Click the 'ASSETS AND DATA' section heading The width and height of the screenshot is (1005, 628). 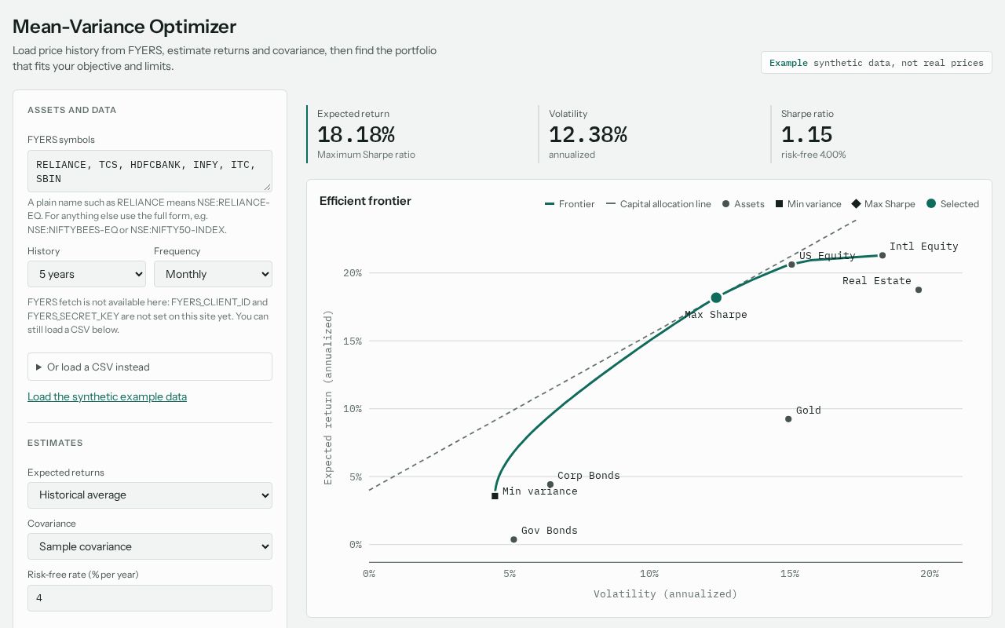point(71,110)
